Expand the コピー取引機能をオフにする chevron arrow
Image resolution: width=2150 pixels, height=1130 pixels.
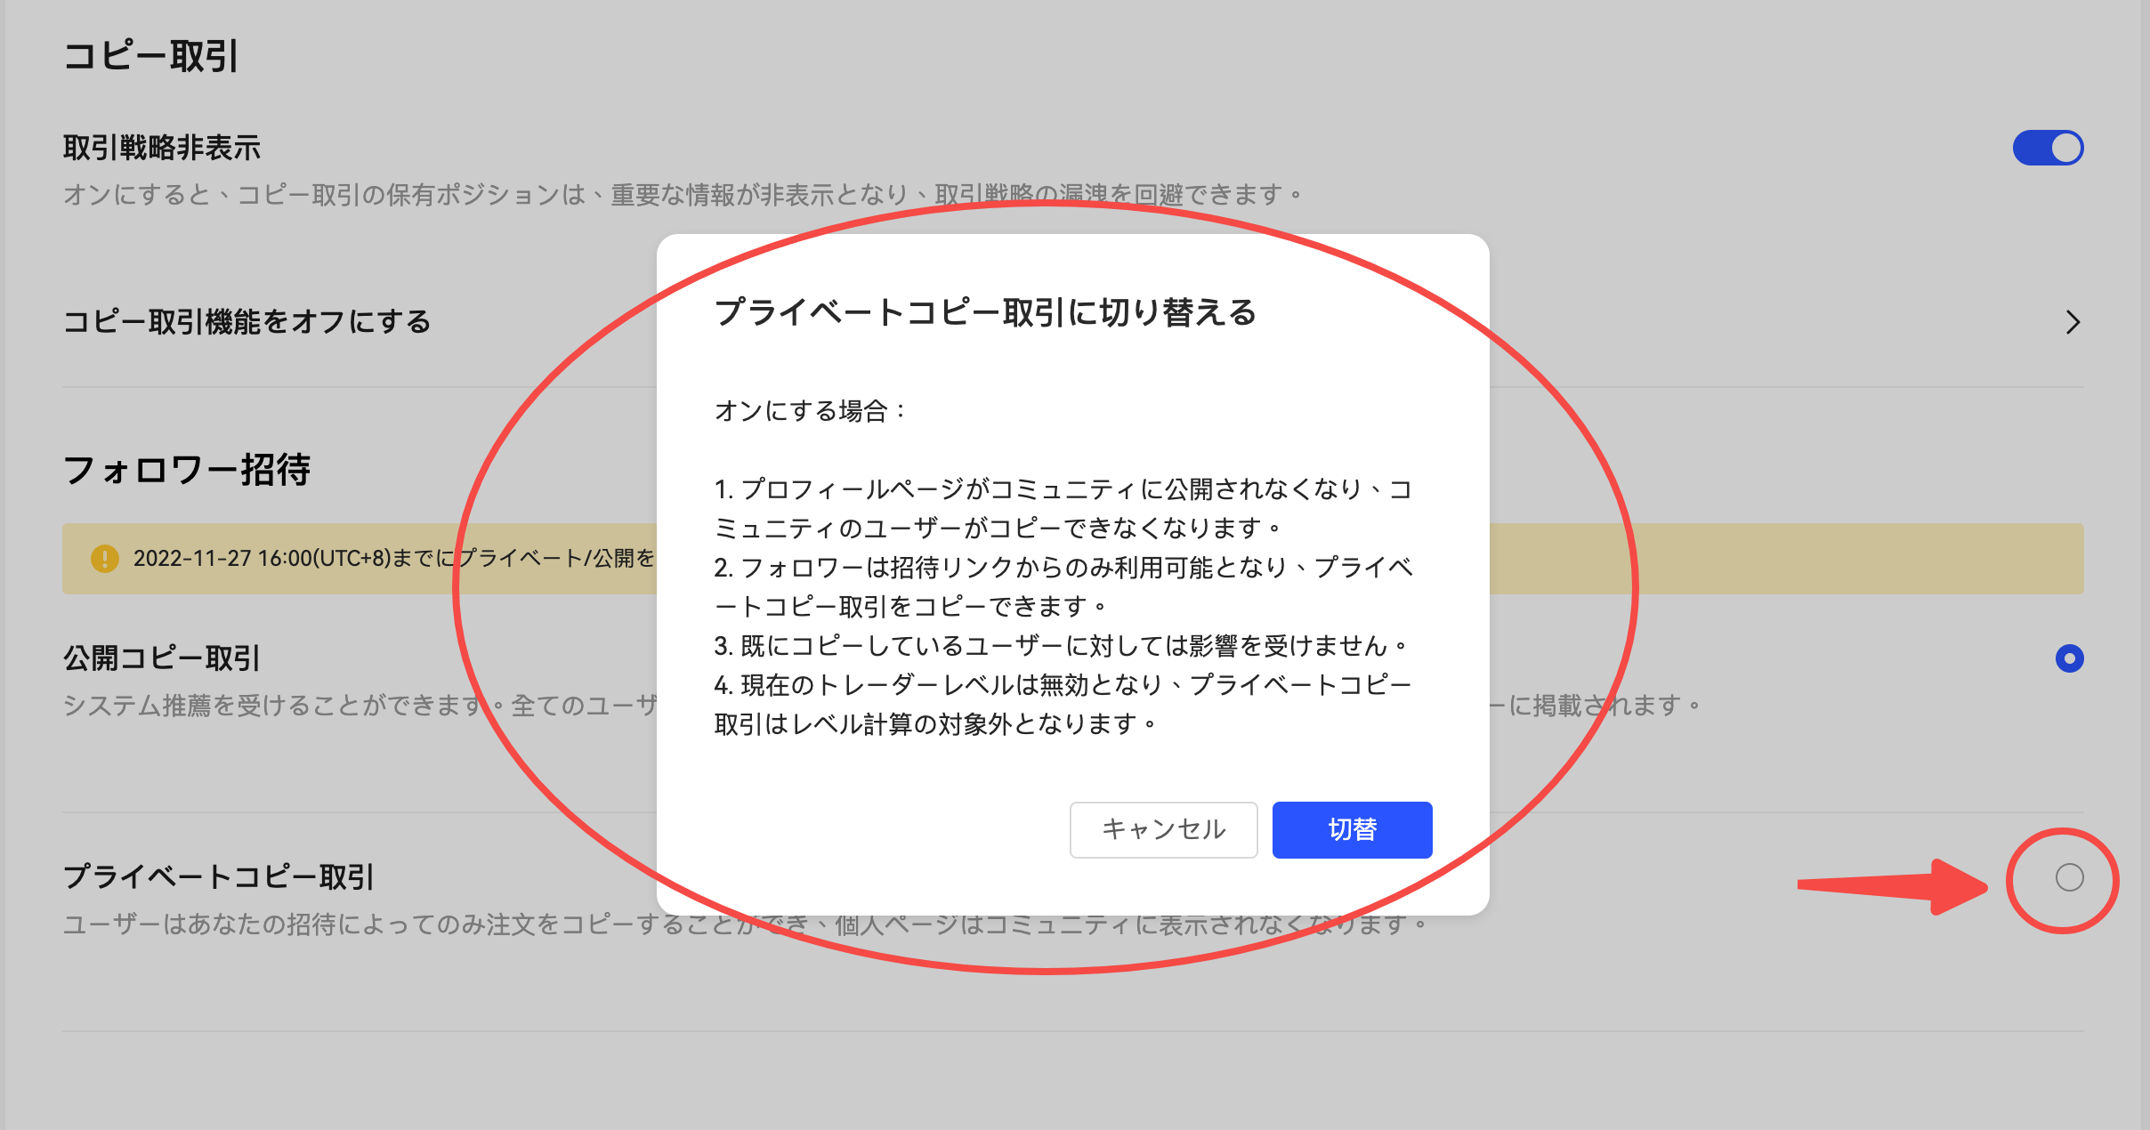pos(2073,322)
